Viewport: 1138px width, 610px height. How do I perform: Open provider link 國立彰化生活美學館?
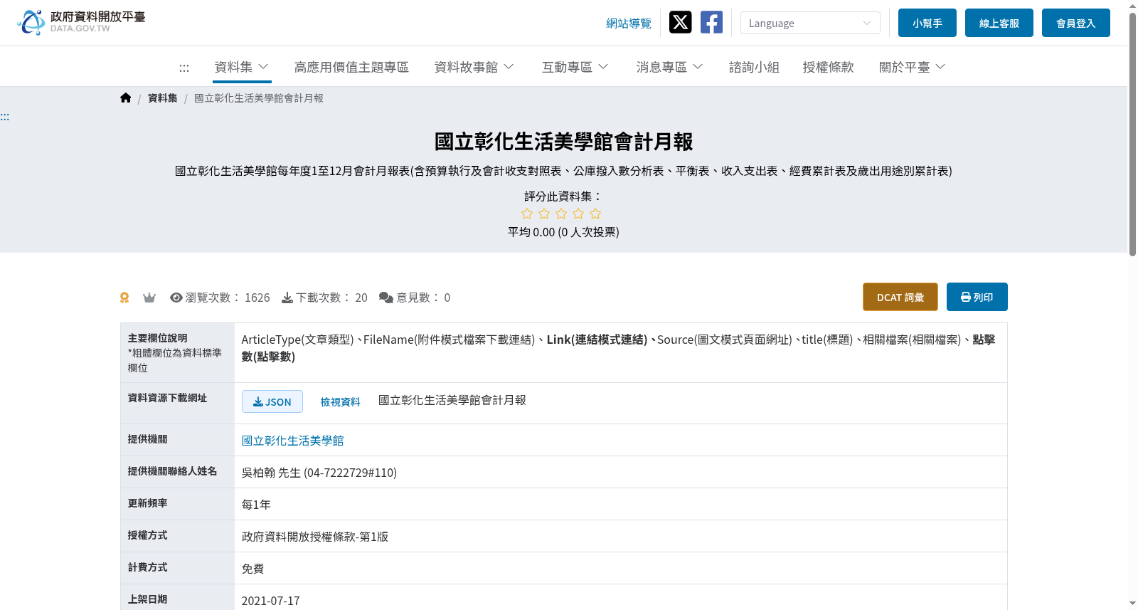click(x=292, y=441)
